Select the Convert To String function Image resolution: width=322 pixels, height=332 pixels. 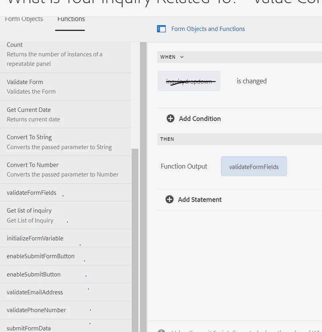point(65,142)
